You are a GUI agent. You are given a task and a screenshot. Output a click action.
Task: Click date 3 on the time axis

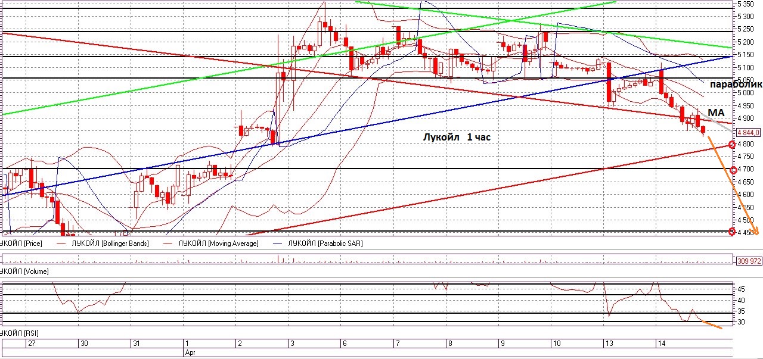tap(291, 344)
